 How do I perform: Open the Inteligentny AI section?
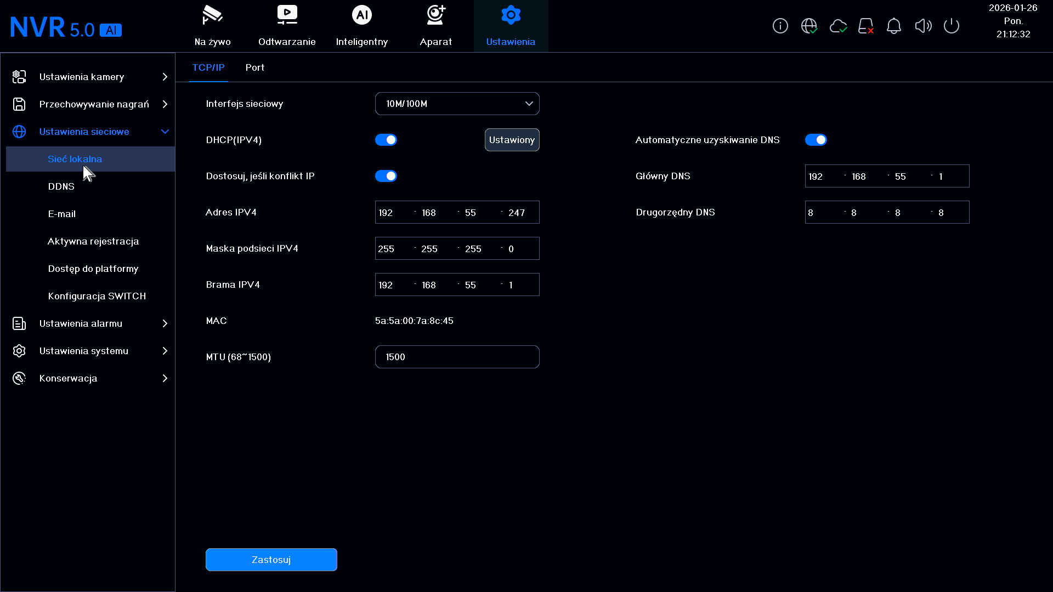tap(361, 26)
